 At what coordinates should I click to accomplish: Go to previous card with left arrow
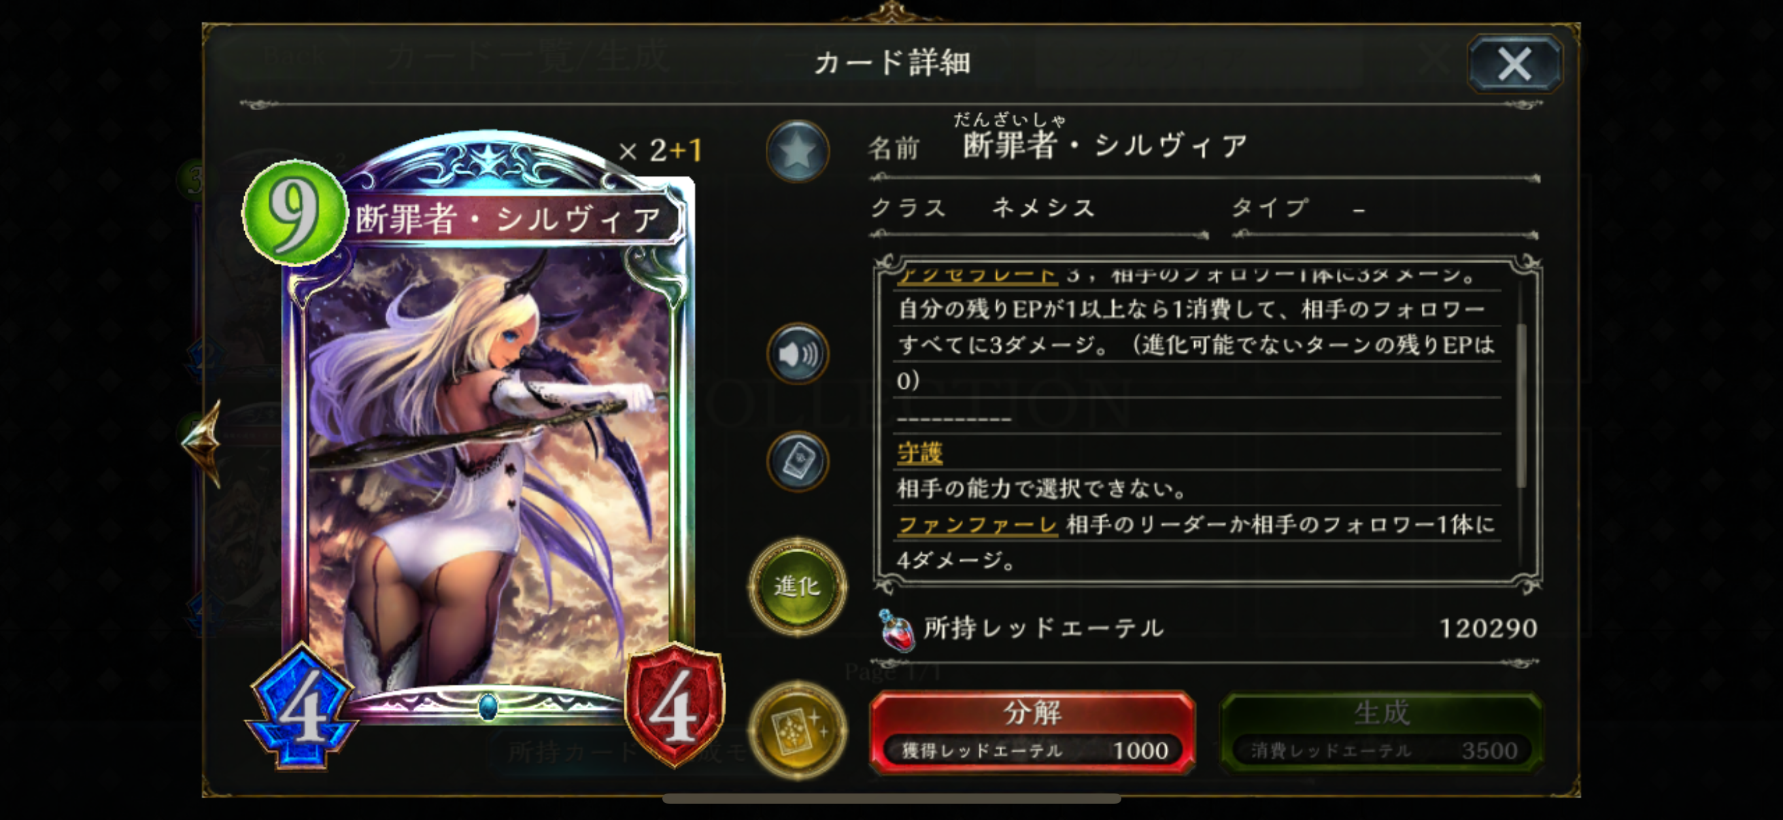click(x=202, y=441)
